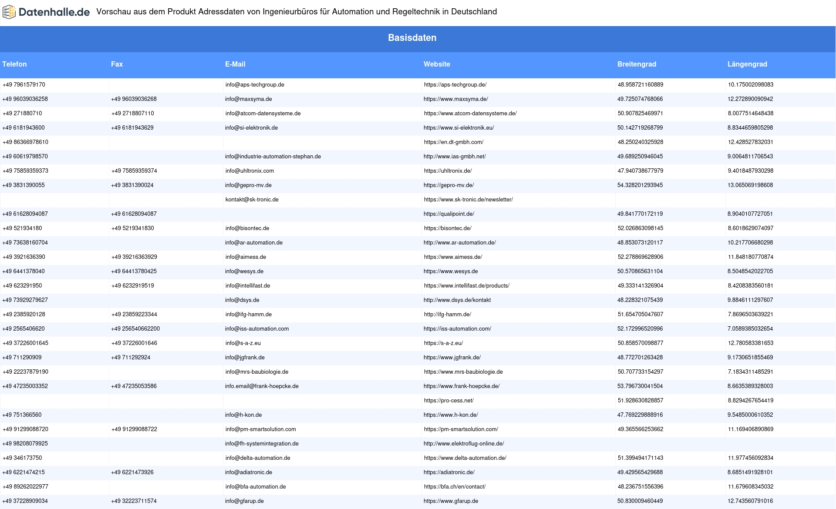
Task: Select email info@mrs-baubiologie.de
Action: click(257, 372)
